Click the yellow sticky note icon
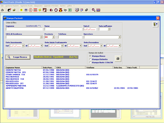Screen dimensions: 164x123 [x=40, y=10]
